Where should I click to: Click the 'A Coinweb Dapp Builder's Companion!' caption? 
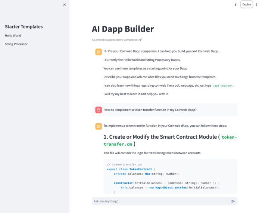117,40
